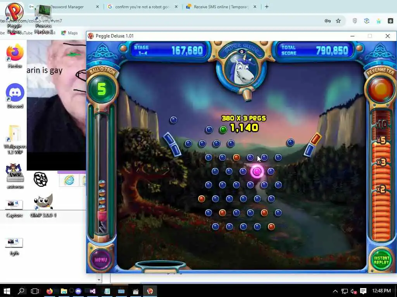Click the 1,140 points popup

(x=244, y=128)
